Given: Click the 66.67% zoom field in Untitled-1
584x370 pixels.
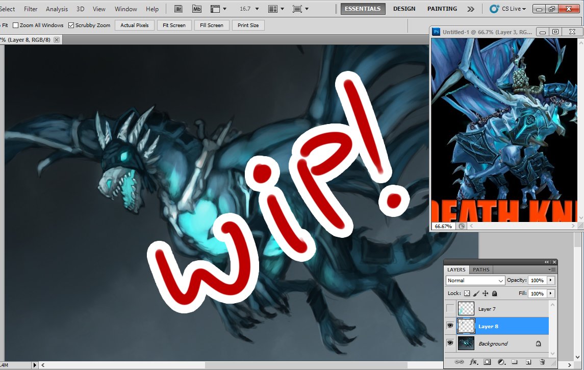Looking at the screenshot, I should pyautogui.click(x=443, y=226).
